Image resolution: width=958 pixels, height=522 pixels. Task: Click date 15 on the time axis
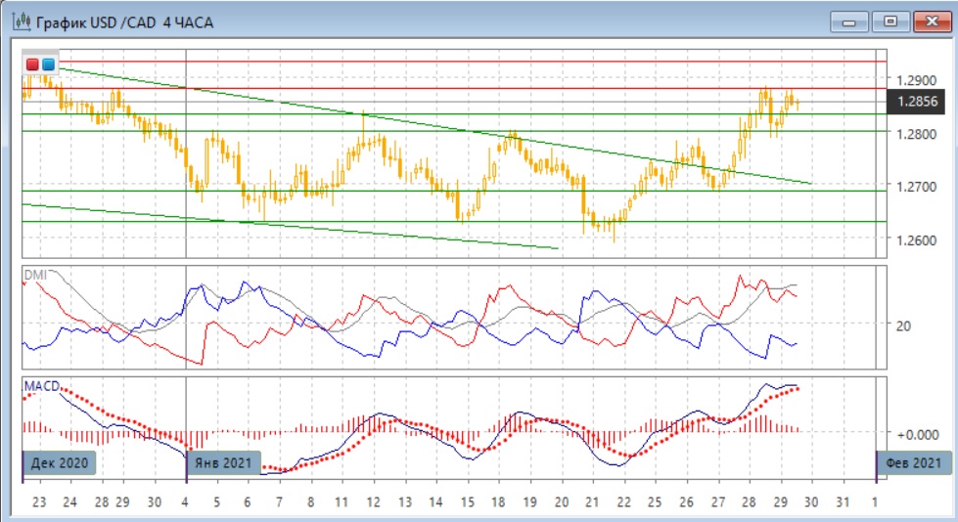click(x=468, y=501)
